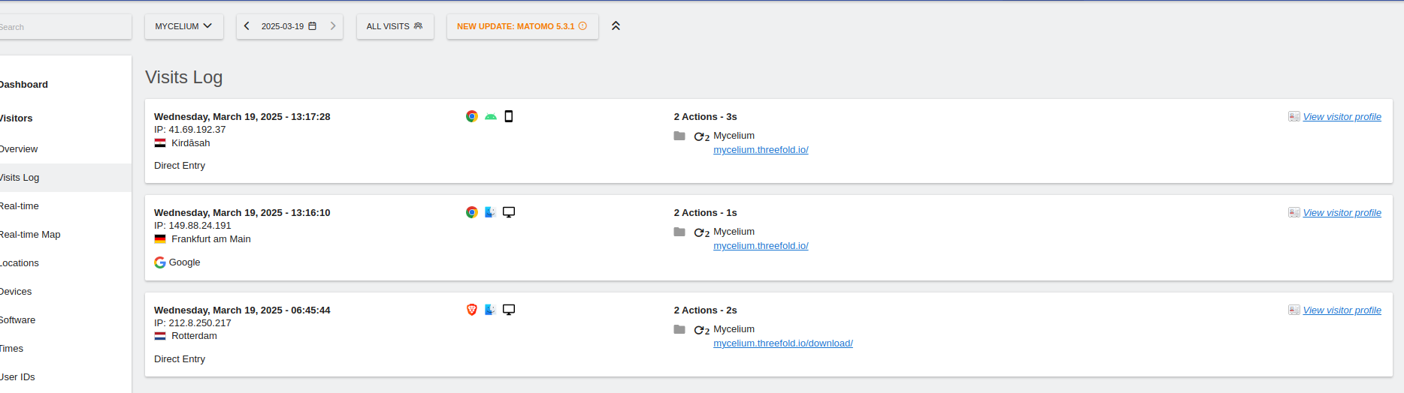Viewport: 1404px width, 393px height.
Task: Click the Android OS icon in first visit
Action: 491,116
